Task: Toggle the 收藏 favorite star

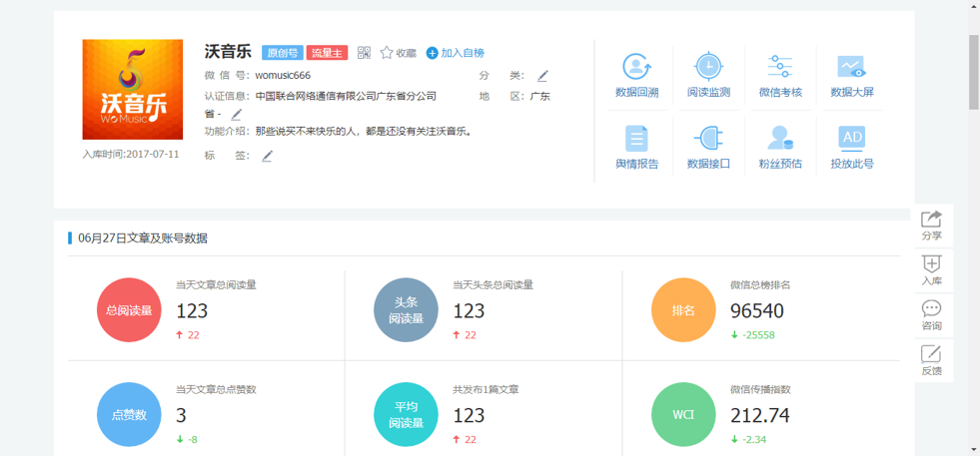Action: click(387, 53)
